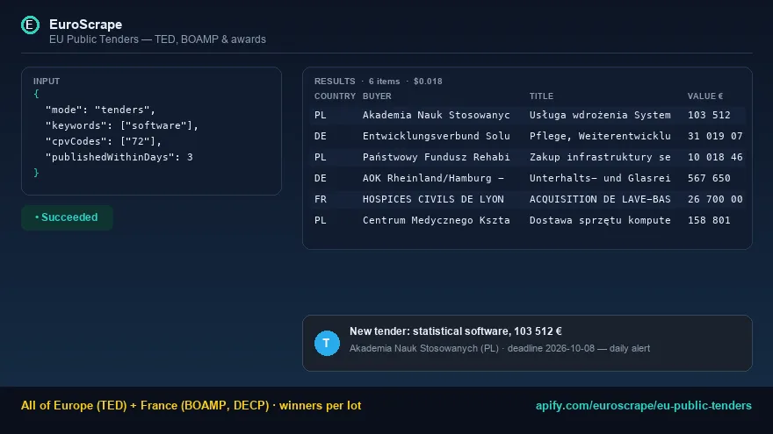
Task: Click the DE code in Entwicklungsverbund row
Action: 321,136
